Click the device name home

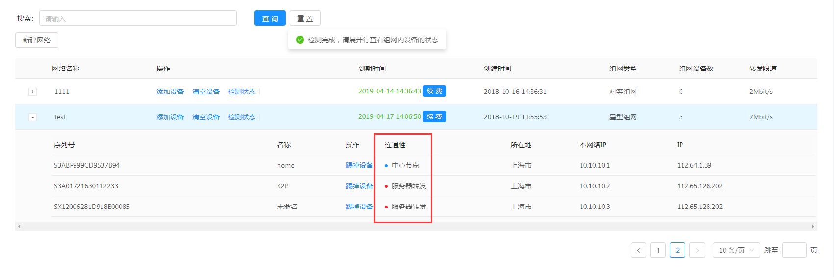(x=286, y=165)
